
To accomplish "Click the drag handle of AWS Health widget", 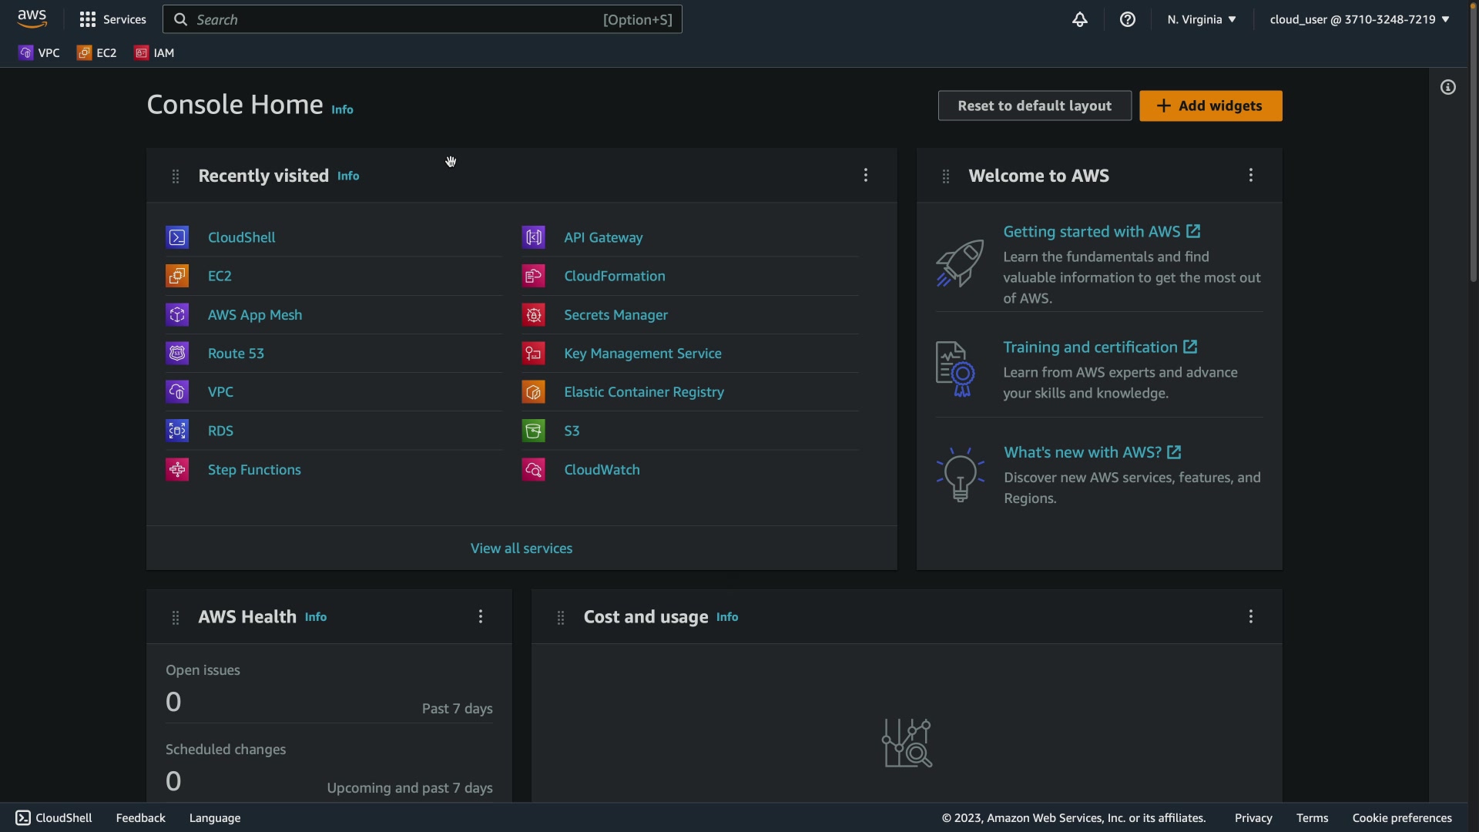I will point(176,618).
